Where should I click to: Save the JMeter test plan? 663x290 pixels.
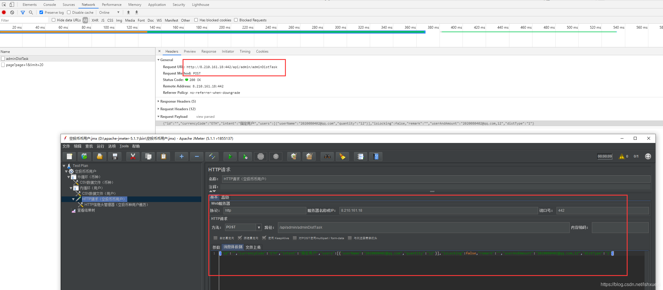[x=115, y=156]
